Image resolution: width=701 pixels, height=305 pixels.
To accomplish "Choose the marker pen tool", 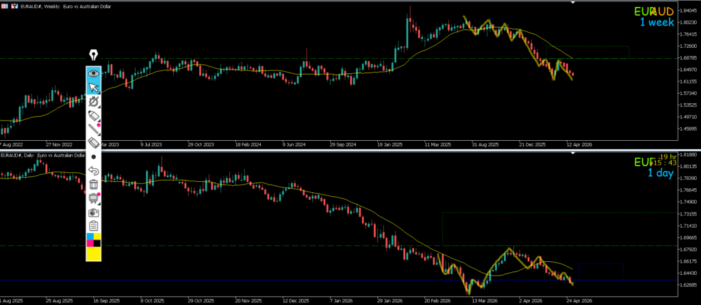I will [x=94, y=115].
